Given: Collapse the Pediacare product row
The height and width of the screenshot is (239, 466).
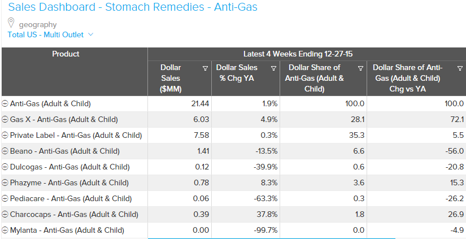Looking at the screenshot, I should pos(5,199).
